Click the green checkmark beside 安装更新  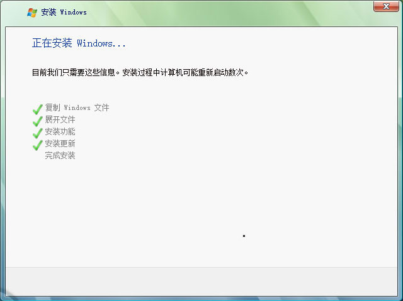click(38, 145)
